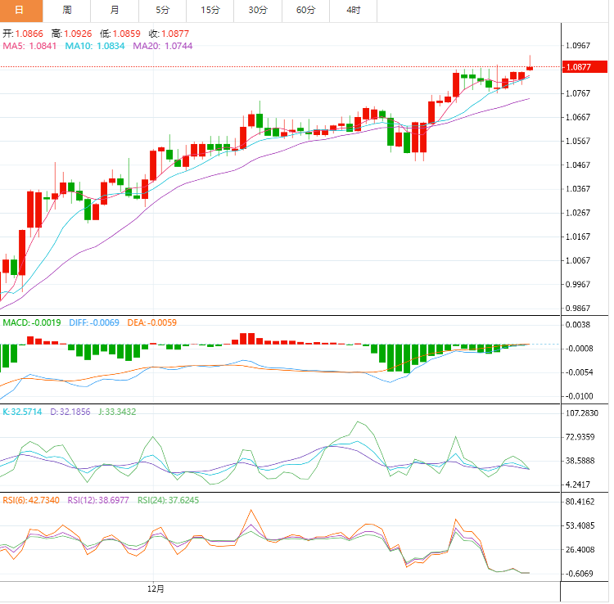Click the KDJ K value label

(x=23, y=412)
